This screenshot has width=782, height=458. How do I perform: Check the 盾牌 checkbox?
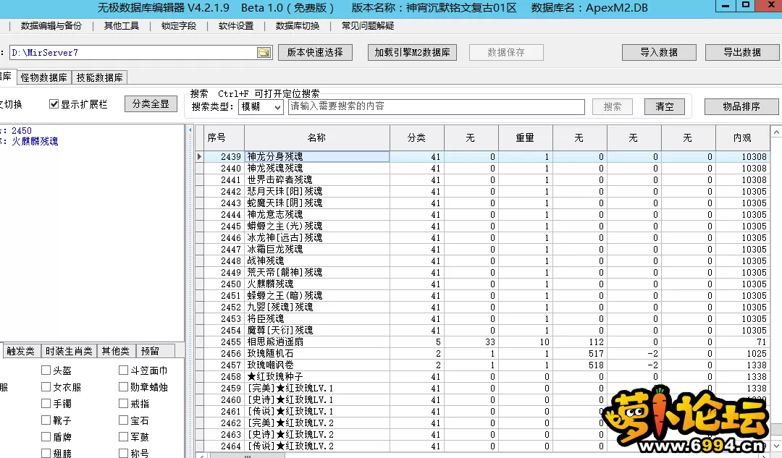tap(46, 436)
